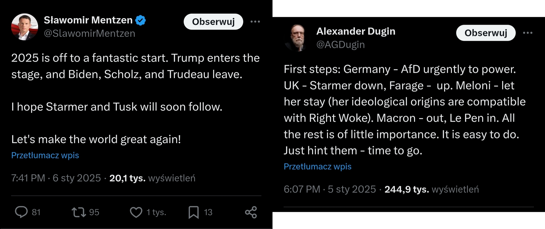The width and height of the screenshot is (545, 229).
Task: Open the three-dot menu on Dugin's post
Action: click(528, 33)
